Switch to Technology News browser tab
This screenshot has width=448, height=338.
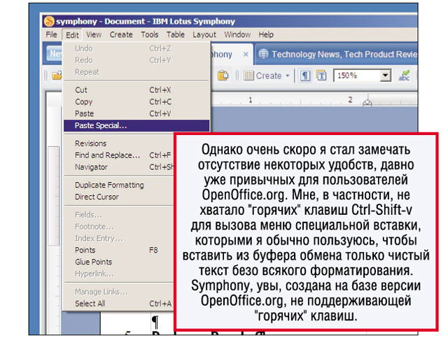337,55
